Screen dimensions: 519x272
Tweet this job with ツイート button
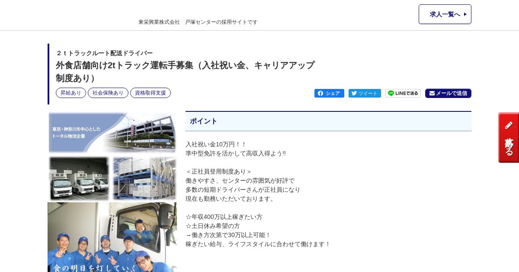365,93
